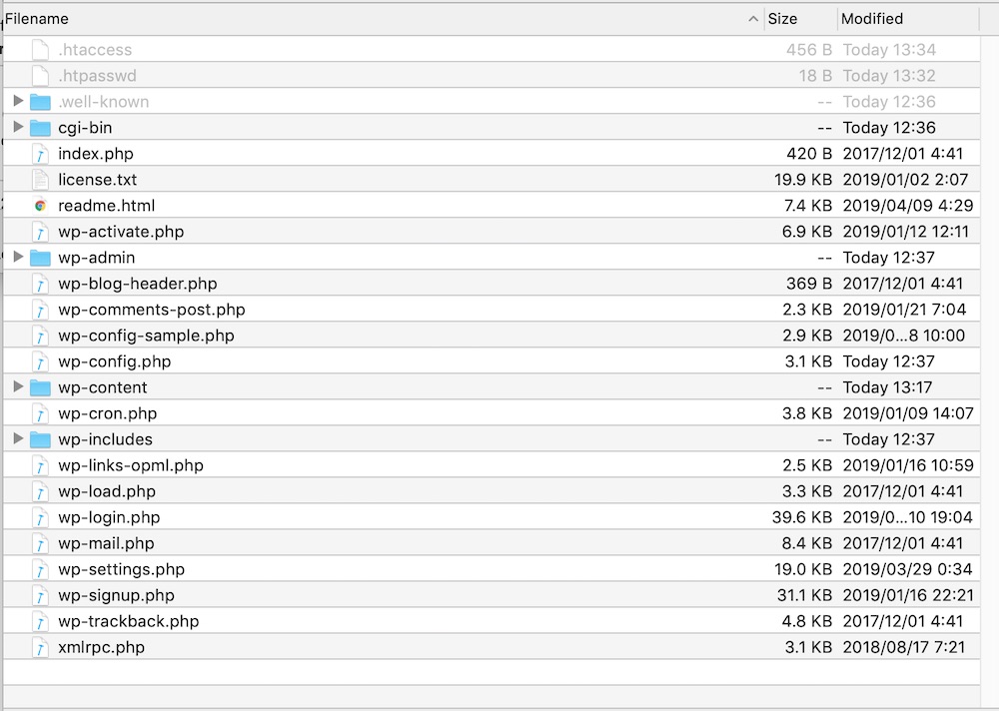Expand the .well-known folder disclosure triangle
This screenshot has height=711, width=999.
[18, 101]
